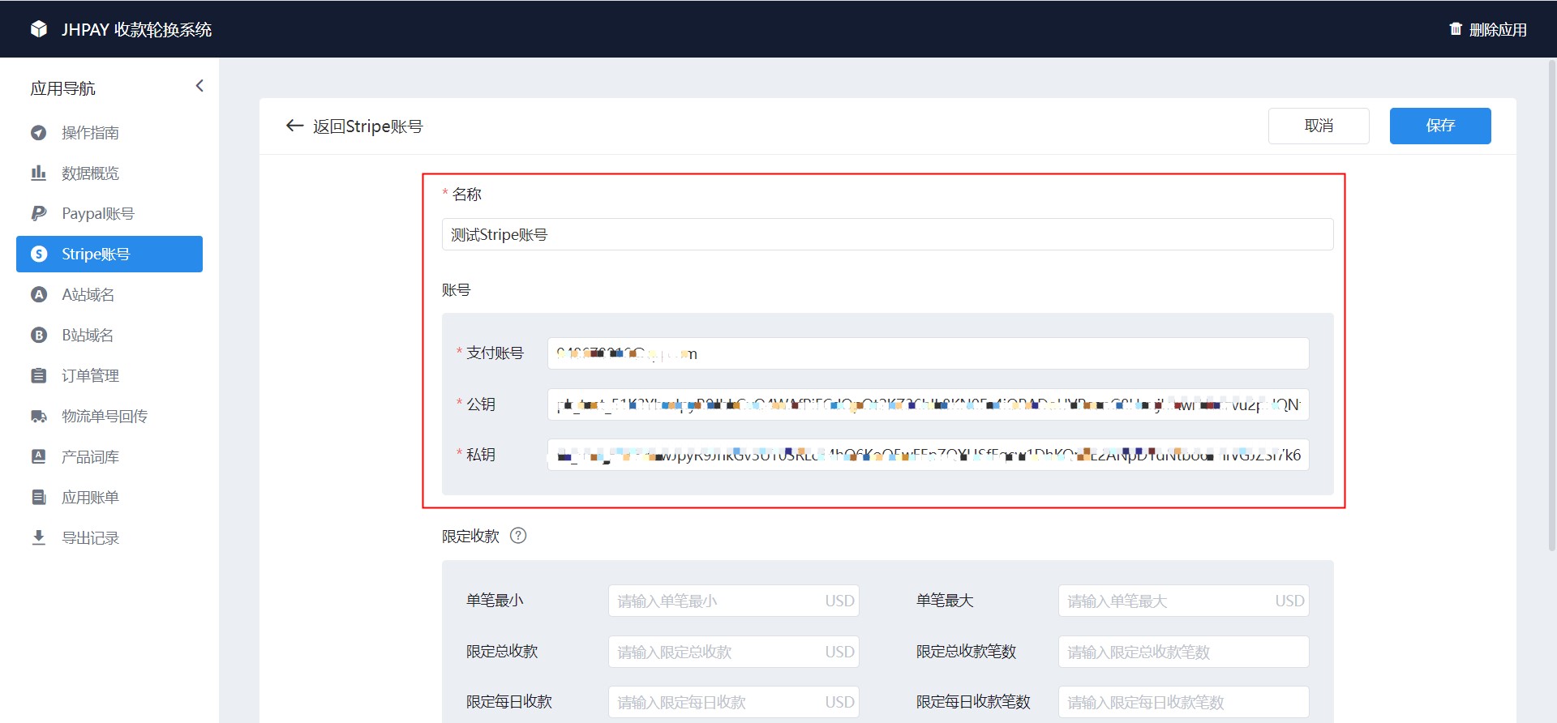This screenshot has width=1557, height=723.
Task: Click the page vertical scrollbar
Action: [1552, 306]
